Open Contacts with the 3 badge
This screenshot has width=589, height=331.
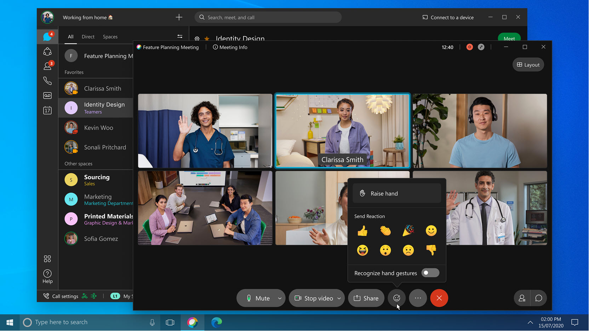tap(47, 66)
